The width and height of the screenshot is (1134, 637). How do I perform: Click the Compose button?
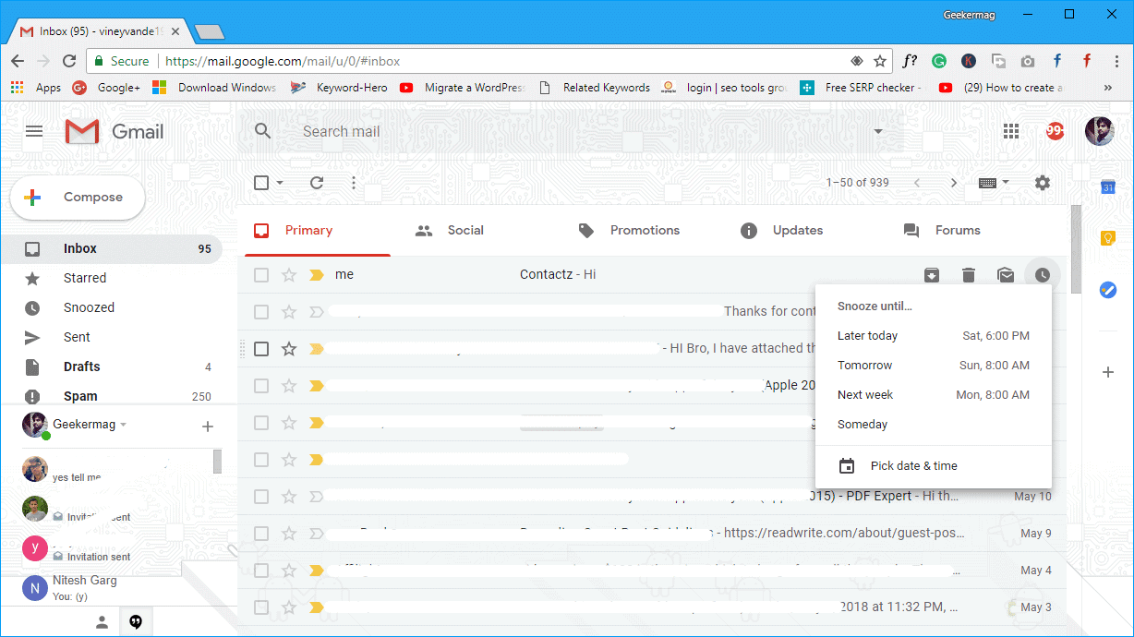click(77, 197)
